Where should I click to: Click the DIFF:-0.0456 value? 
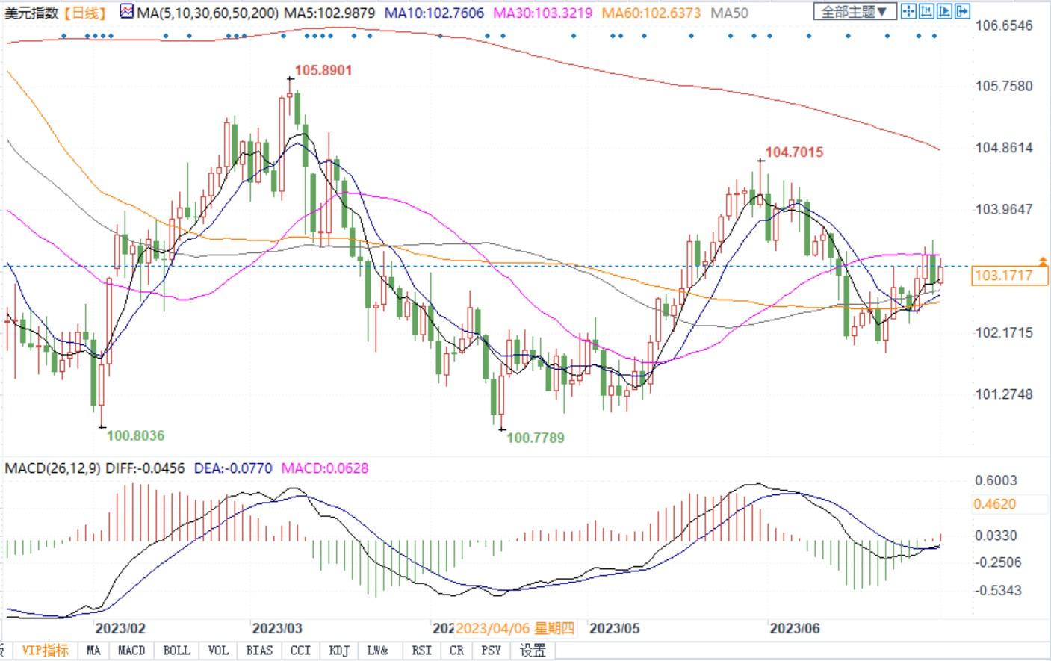[x=145, y=468]
